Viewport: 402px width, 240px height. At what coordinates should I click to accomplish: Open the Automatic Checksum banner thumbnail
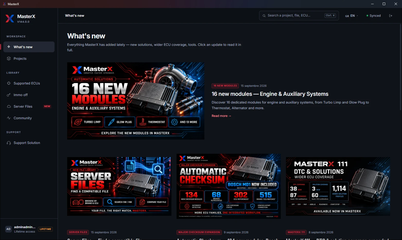[x=229, y=186]
